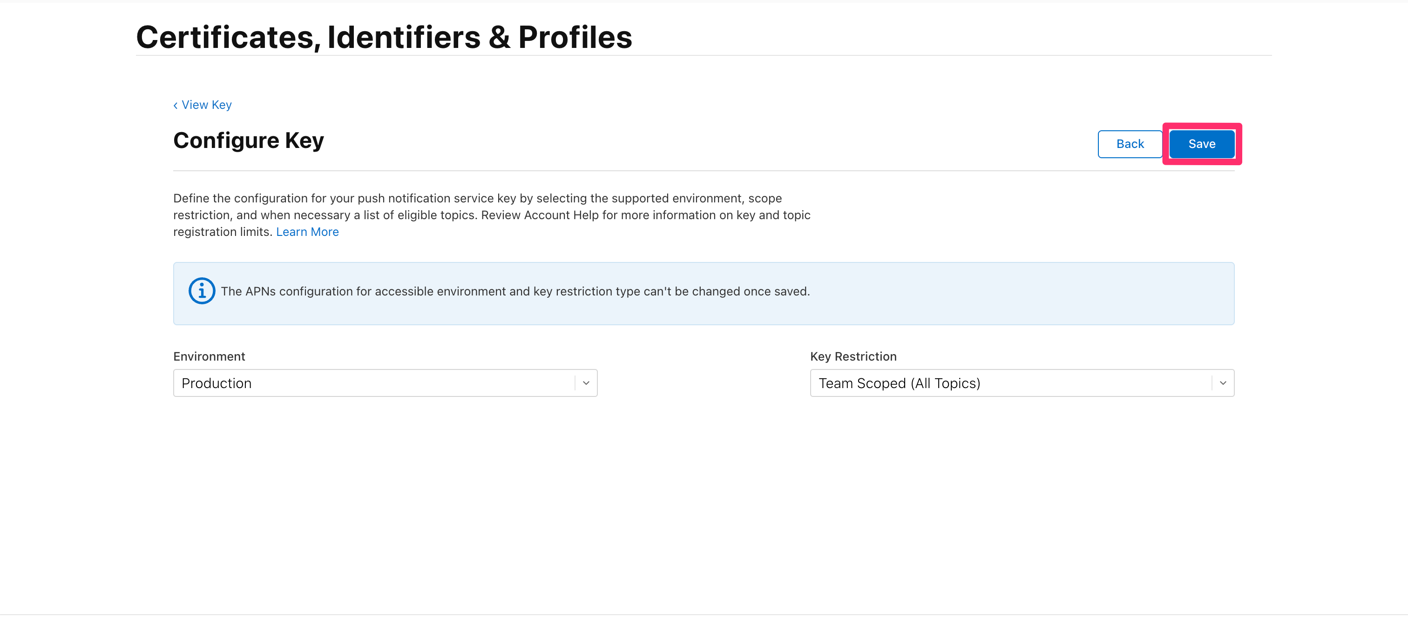Expand the Environment dropdown arrow
The height and width of the screenshot is (617, 1408).
(586, 383)
